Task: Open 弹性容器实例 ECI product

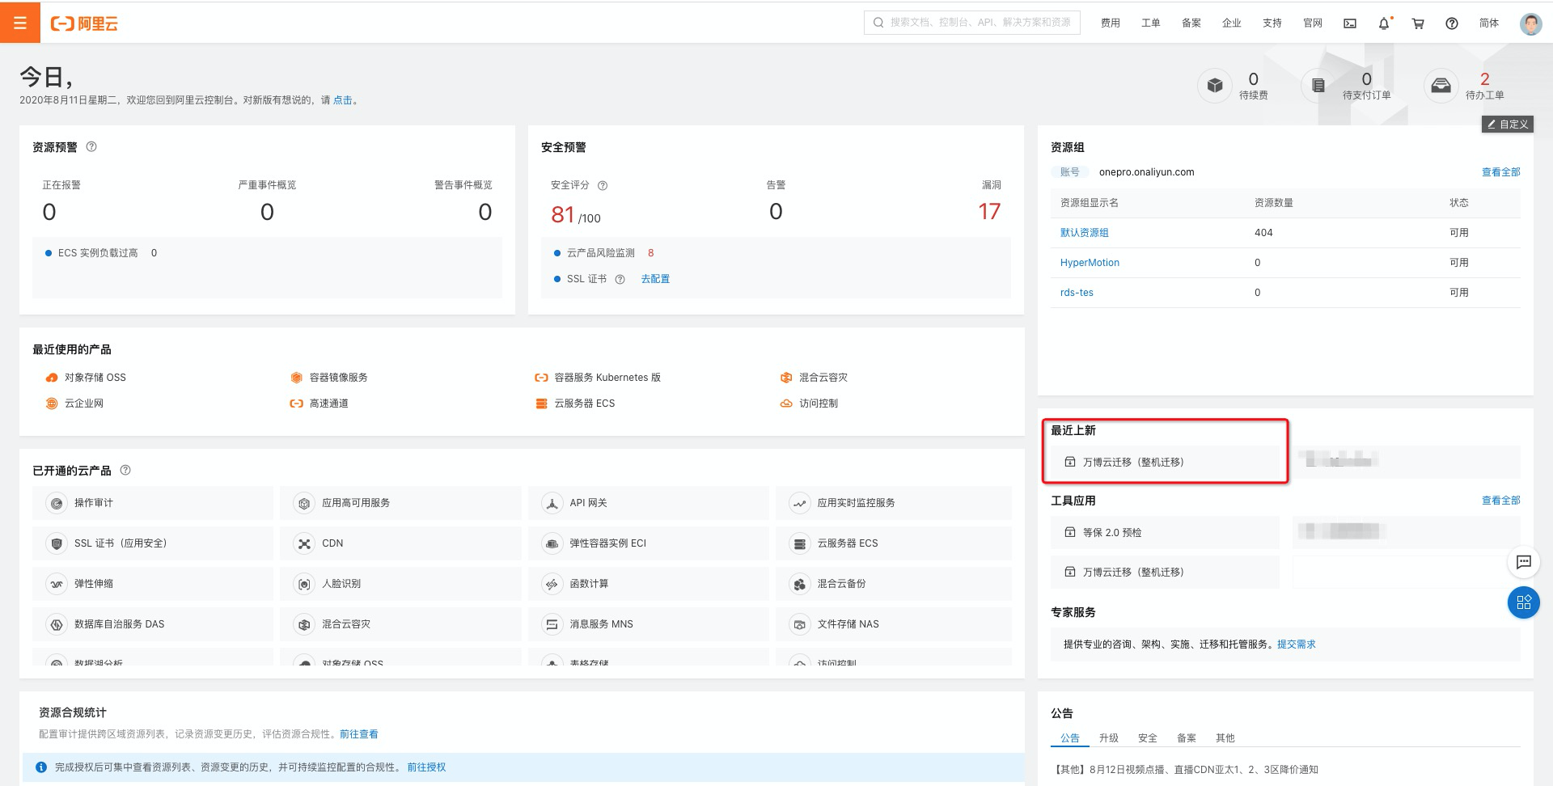Action: 649,543
